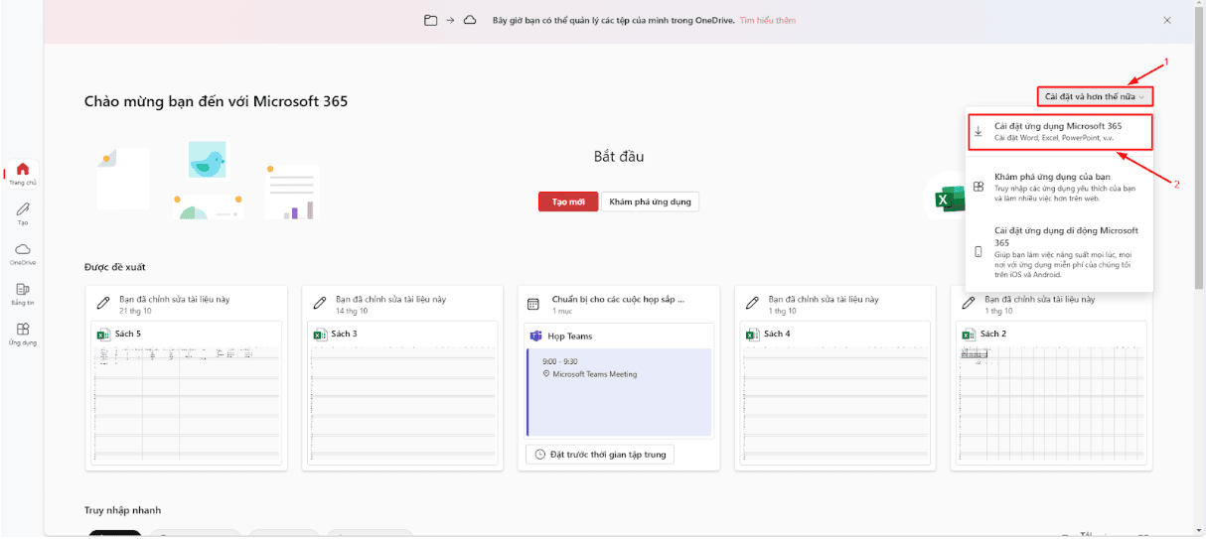1206x539 pixels.
Task: Click the pencil icon on 21 thg 10 card
Action: point(102,304)
